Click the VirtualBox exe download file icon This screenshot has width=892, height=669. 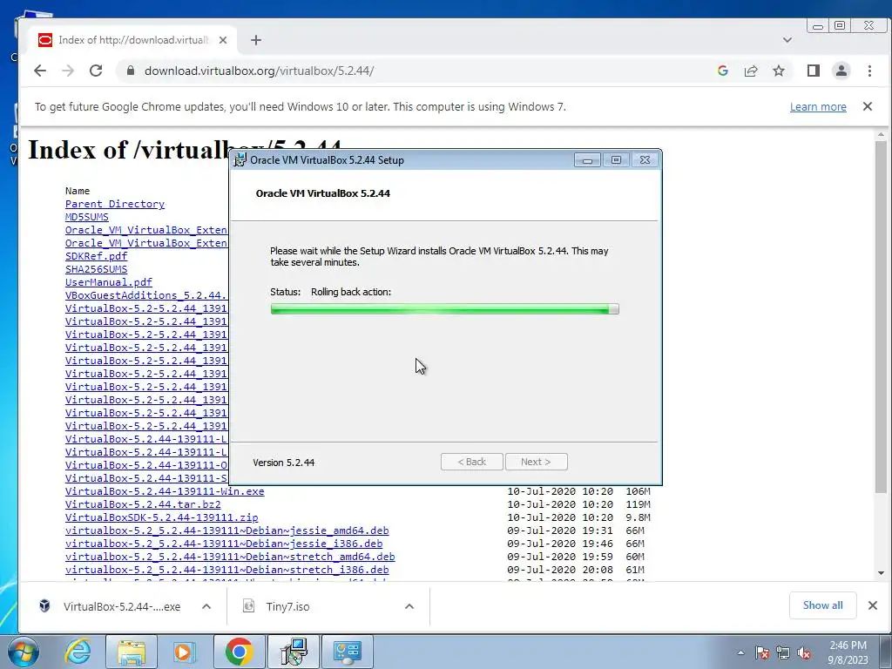(x=44, y=606)
